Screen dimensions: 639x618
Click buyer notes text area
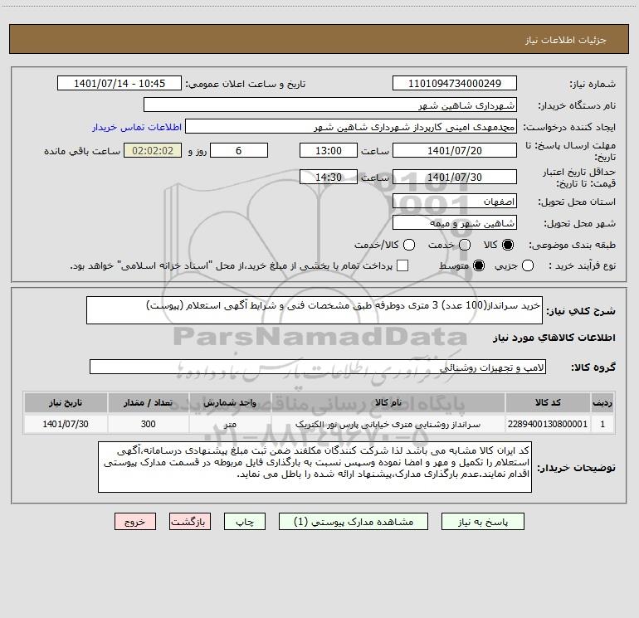(315, 467)
